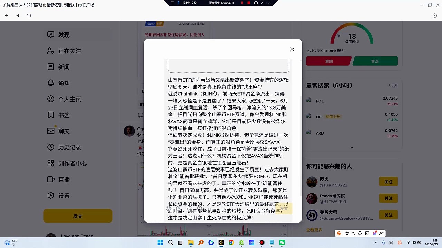Pause the screen recording

coord(242,3)
